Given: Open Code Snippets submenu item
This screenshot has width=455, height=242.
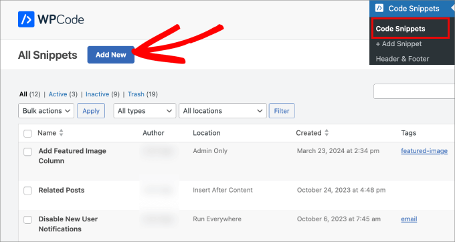Looking at the screenshot, I should (410, 28).
